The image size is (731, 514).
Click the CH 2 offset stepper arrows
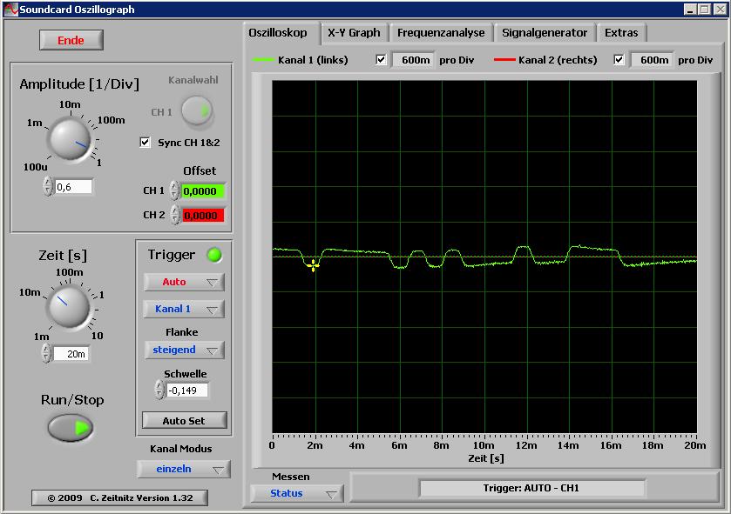click(174, 215)
